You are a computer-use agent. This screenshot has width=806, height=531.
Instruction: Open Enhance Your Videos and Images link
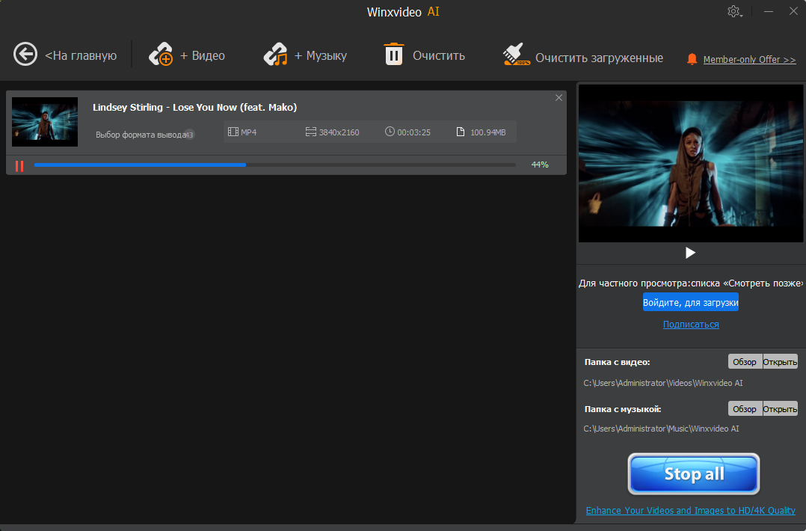(690, 511)
